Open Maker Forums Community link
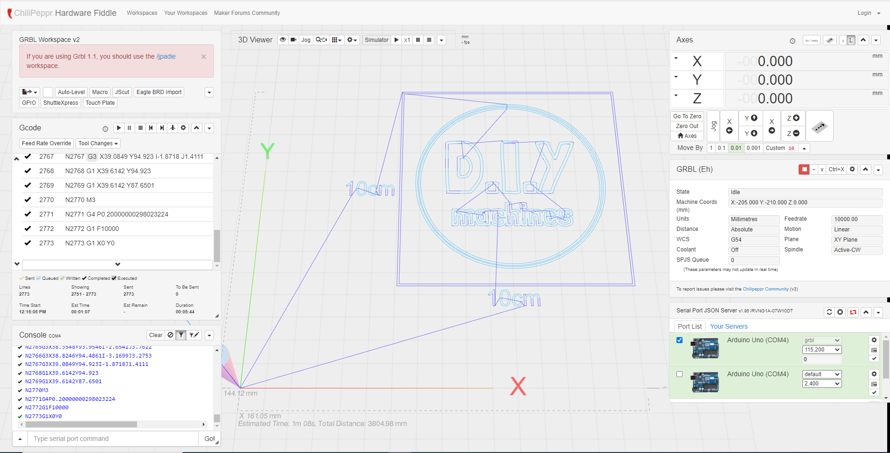 (247, 13)
